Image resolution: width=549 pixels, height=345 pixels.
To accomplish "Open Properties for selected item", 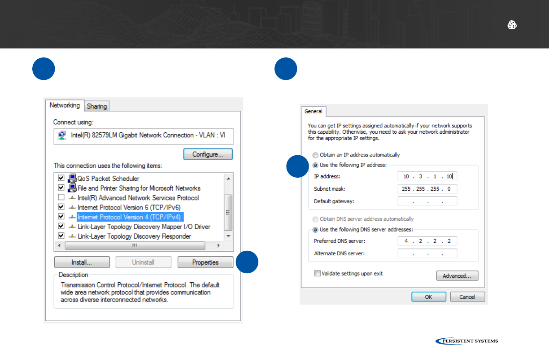I will point(205,262).
